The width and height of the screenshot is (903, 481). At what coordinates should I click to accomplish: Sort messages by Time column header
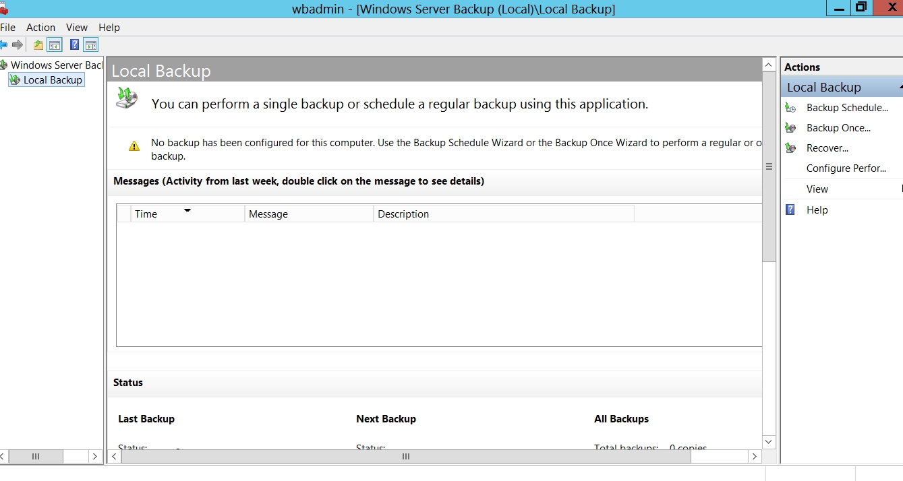click(x=187, y=214)
